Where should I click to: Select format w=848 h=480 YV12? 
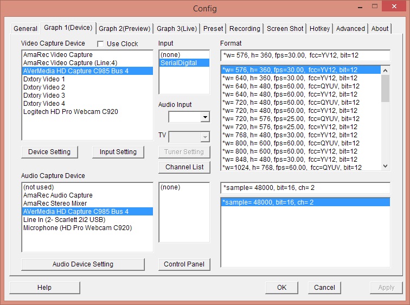[300, 159]
